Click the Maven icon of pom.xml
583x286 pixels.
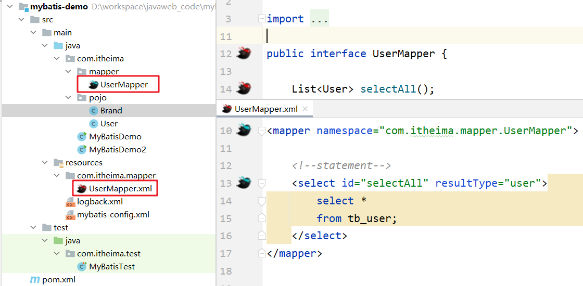click(34, 279)
